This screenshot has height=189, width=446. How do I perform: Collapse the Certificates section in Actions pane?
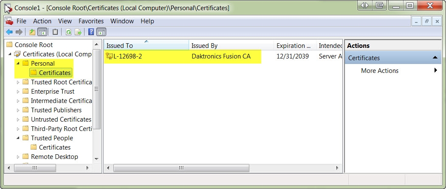[x=435, y=58]
